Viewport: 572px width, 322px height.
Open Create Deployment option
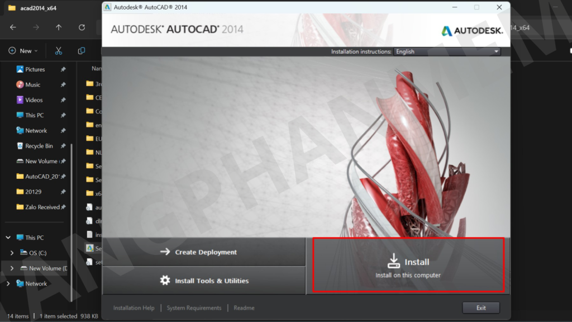[x=204, y=252]
